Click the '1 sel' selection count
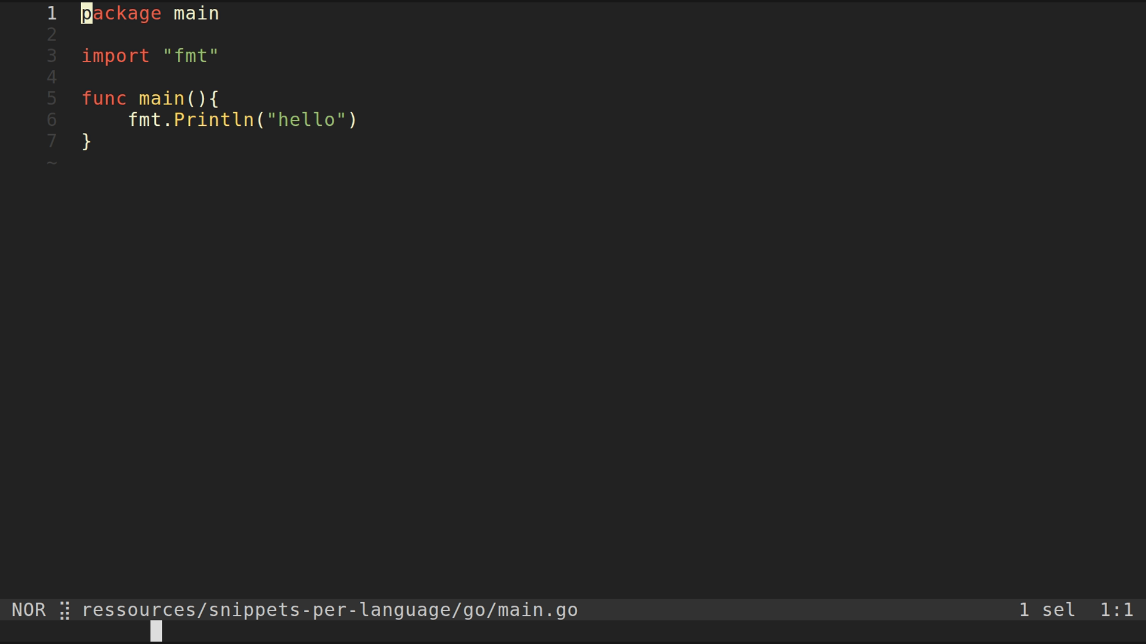1146x644 pixels. pyautogui.click(x=1047, y=610)
